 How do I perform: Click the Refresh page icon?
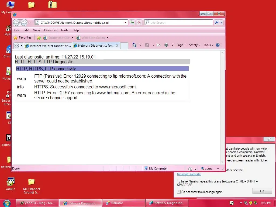(132, 23)
